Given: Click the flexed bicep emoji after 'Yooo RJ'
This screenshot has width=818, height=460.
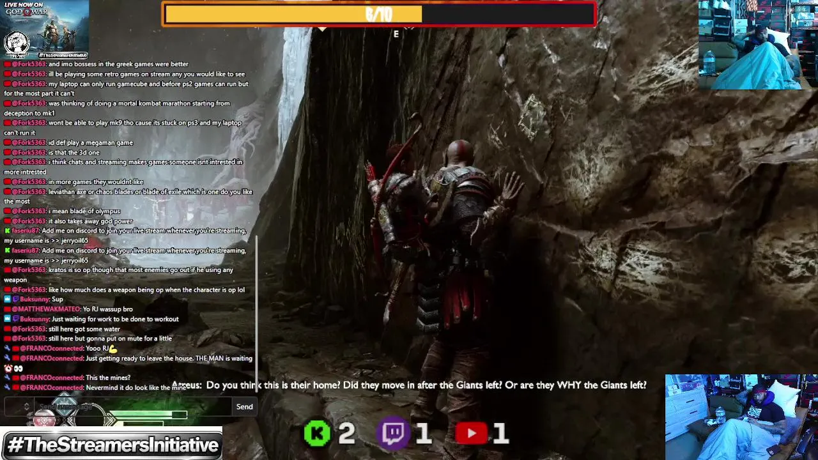Looking at the screenshot, I should [113, 348].
